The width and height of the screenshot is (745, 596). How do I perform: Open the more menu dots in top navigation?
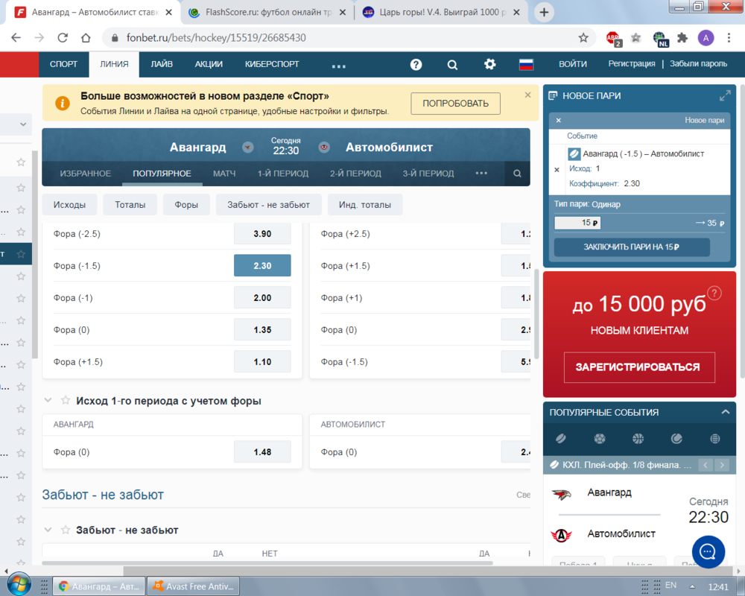pyautogui.click(x=339, y=66)
